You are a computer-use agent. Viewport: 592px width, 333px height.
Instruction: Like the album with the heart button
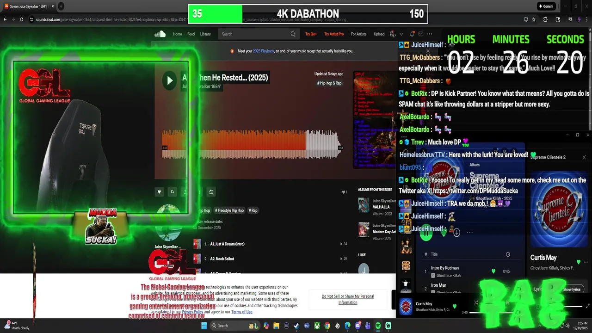coord(159,192)
